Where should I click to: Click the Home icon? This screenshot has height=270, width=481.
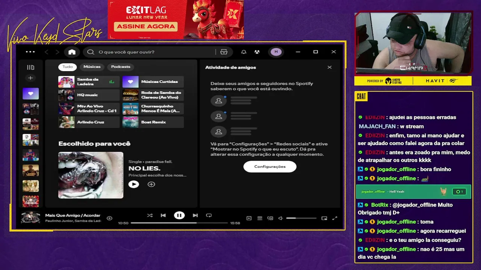pyautogui.click(x=72, y=52)
